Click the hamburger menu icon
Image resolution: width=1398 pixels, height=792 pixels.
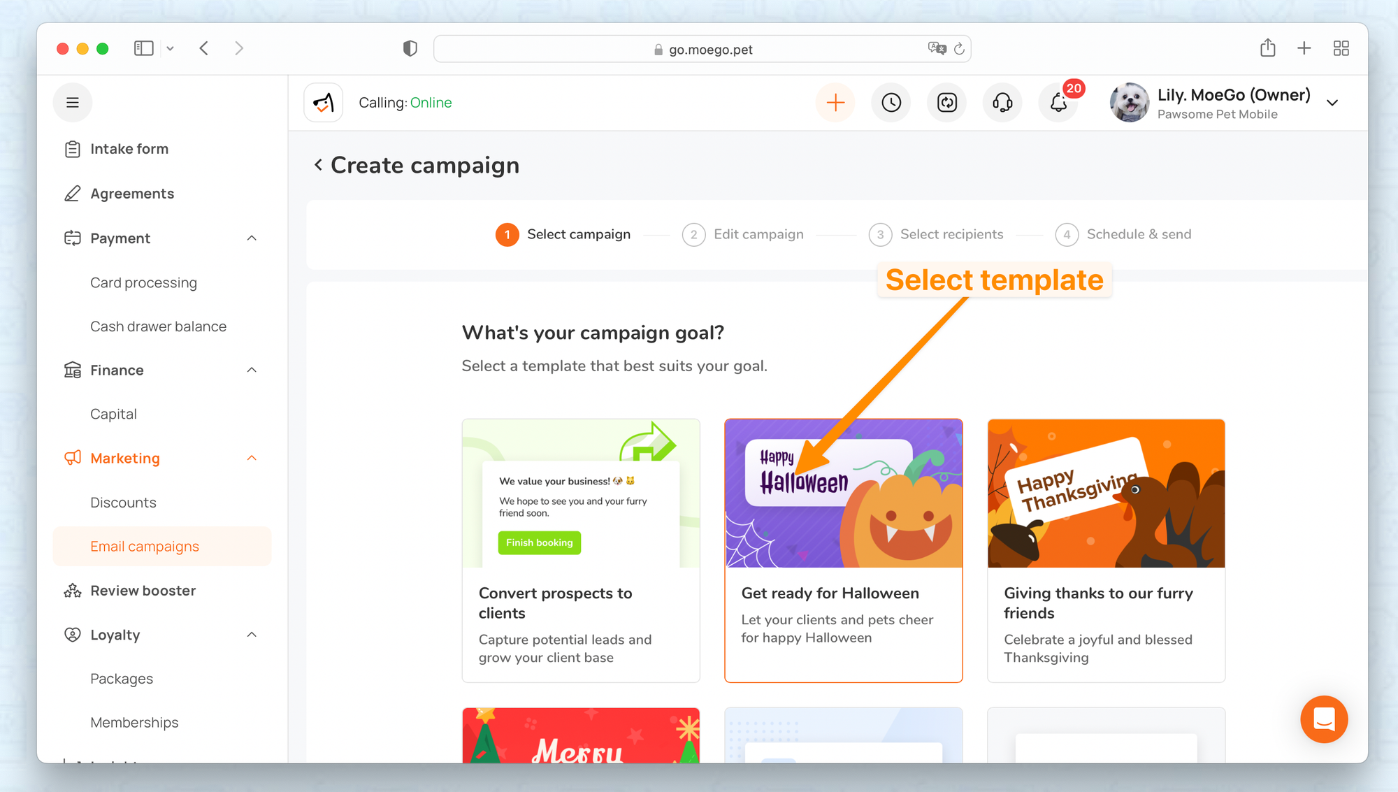(73, 103)
